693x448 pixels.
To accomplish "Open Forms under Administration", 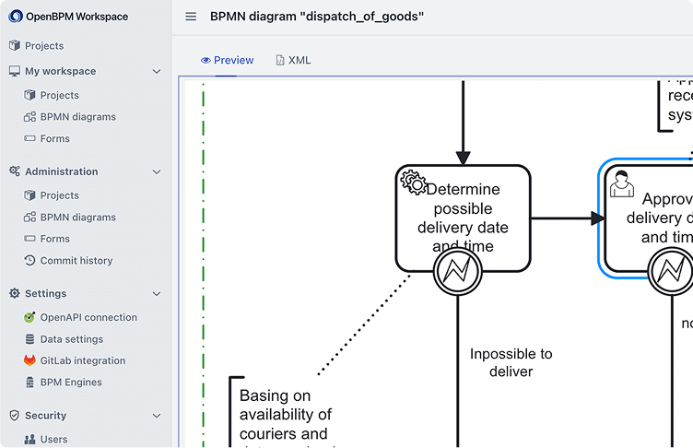I will tap(54, 239).
